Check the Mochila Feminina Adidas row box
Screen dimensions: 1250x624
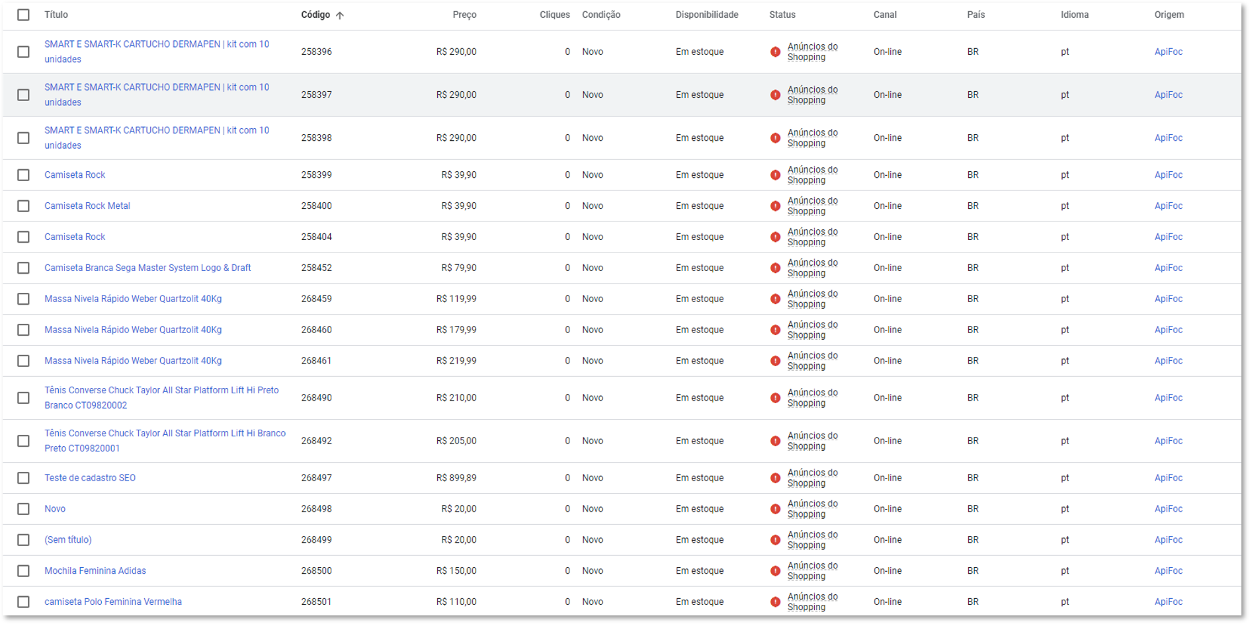(x=23, y=570)
